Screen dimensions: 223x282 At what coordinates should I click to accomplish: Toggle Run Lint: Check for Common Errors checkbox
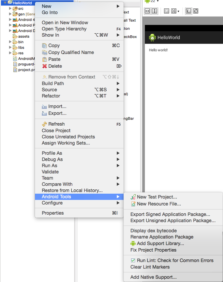click(133, 260)
